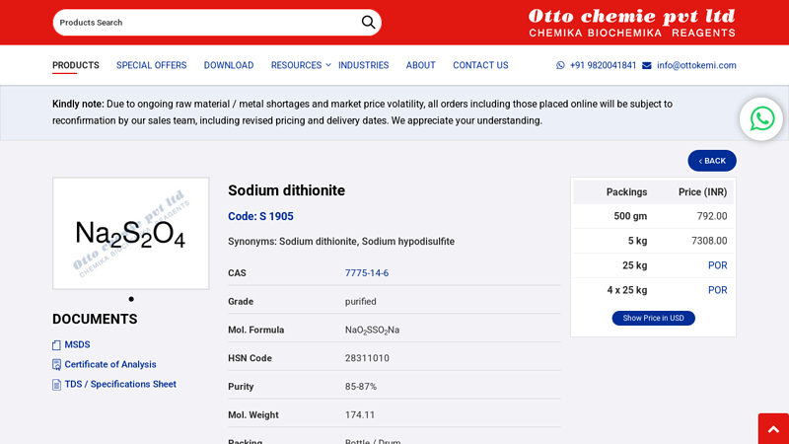The height and width of the screenshot is (444, 789).
Task: Click the Certificate of Analysis icon
Action: 56,364
